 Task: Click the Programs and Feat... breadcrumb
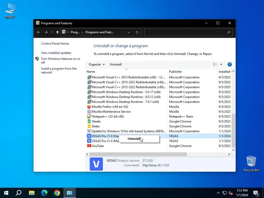[x=99, y=32]
